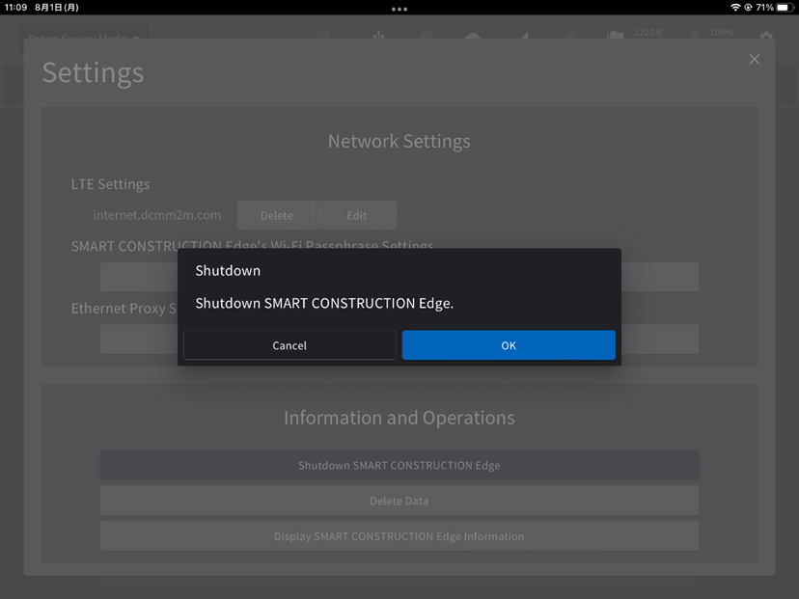Open Display SMART CONSTRUCTION Edge Information
Screen dimensions: 799x599
[399, 536]
